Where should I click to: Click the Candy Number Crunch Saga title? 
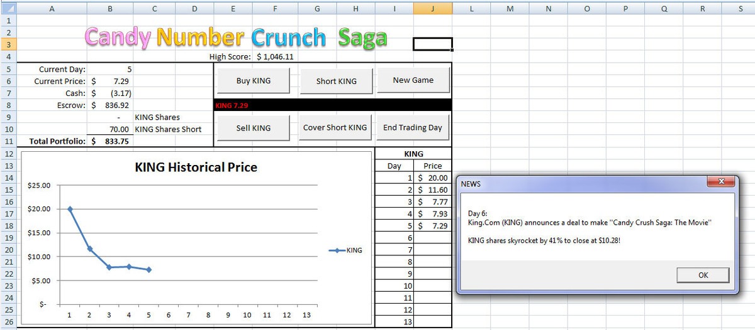tap(236, 38)
